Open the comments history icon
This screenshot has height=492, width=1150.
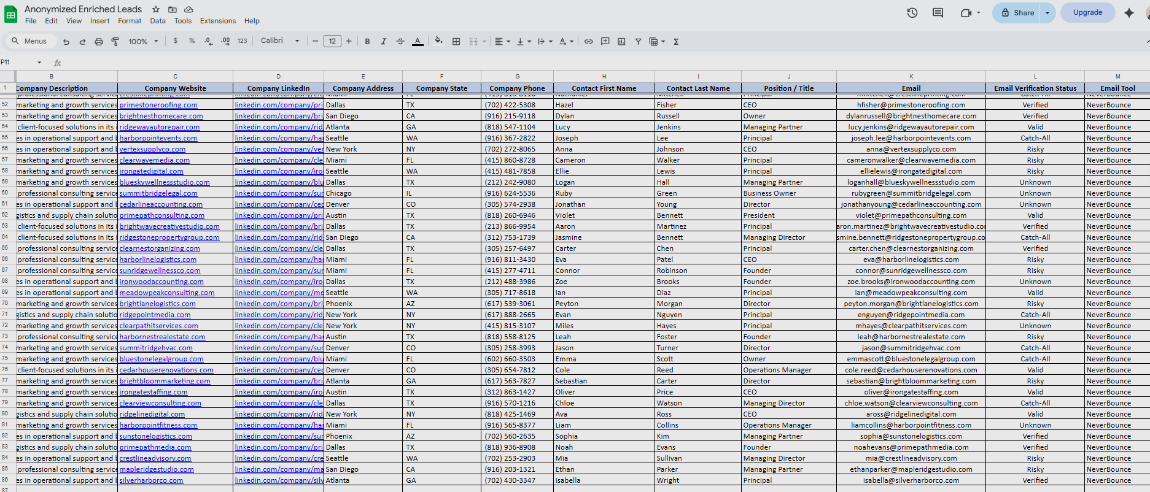click(x=938, y=12)
